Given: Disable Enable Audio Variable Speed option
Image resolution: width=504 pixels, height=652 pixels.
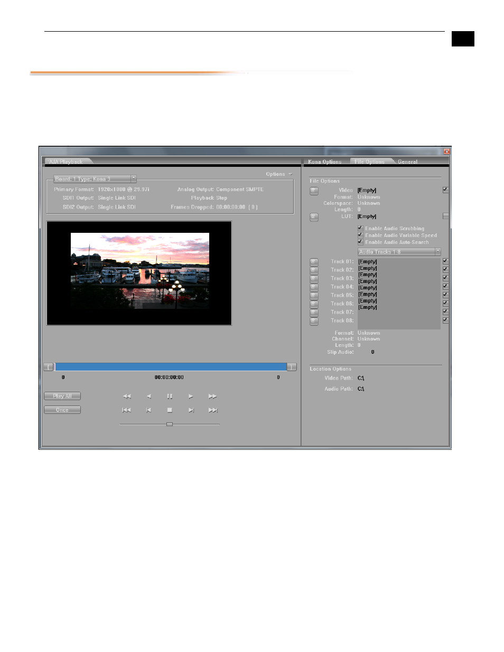Looking at the screenshot, I should (x=360, y=235).
